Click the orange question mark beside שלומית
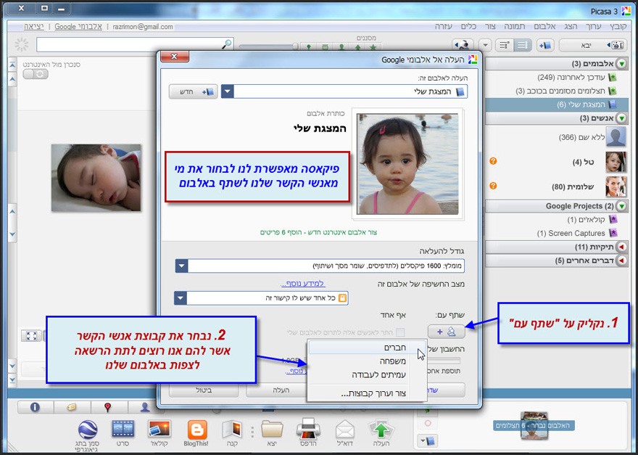The width and height of the screenshot is (638, 455). click(493, 186)
